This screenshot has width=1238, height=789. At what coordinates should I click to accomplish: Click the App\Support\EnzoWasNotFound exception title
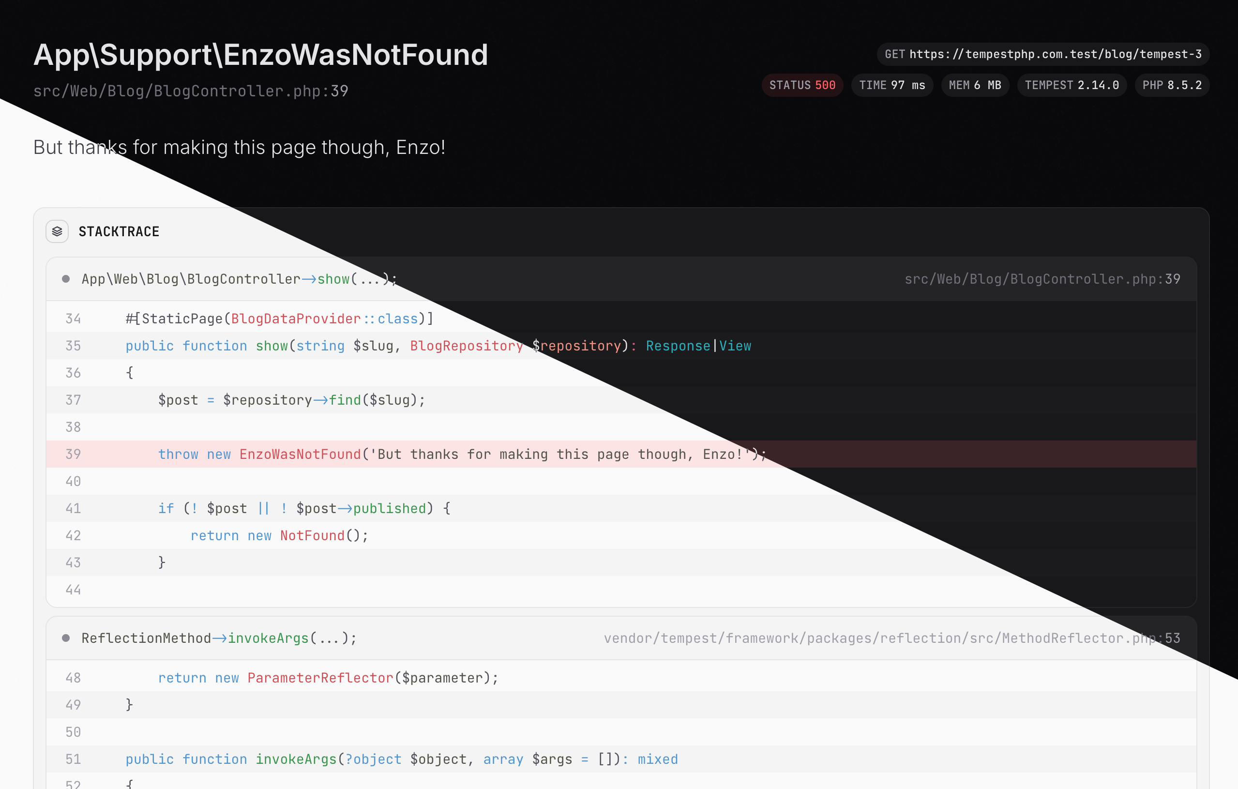pos(261,55)
